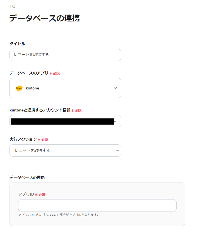Click the 1/2 step indicator

pos(12,6)
